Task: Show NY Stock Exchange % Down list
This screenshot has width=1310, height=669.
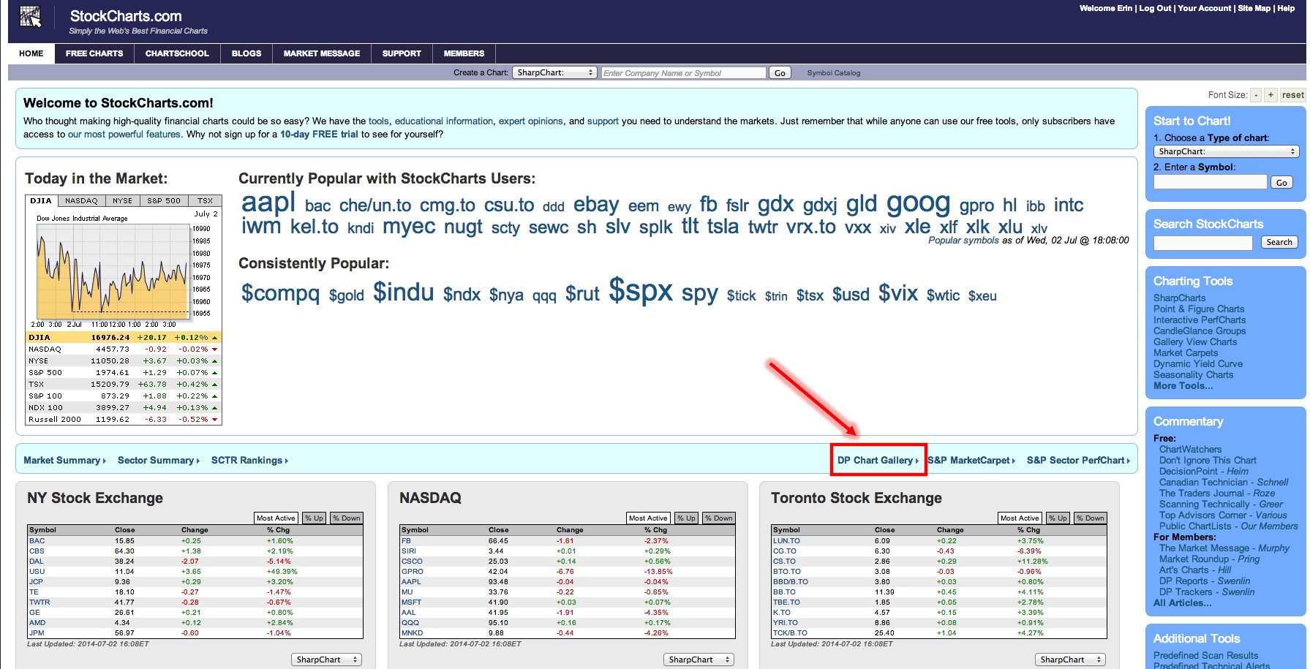Action: pos(347,518)
